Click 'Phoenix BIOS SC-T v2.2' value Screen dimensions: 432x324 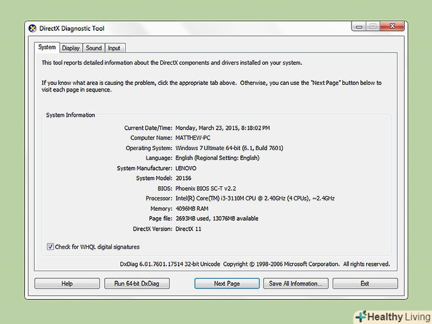pyautogui.click(x=205, y=189)
